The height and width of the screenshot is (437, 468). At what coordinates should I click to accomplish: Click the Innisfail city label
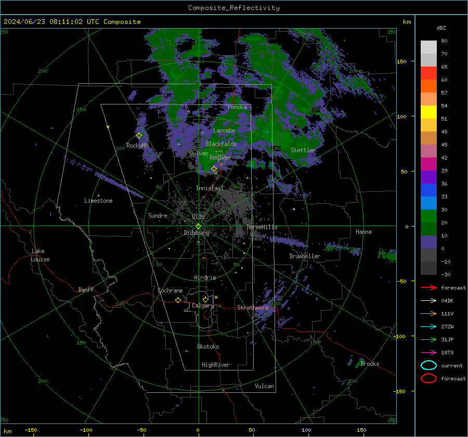[x=210, y=188]
